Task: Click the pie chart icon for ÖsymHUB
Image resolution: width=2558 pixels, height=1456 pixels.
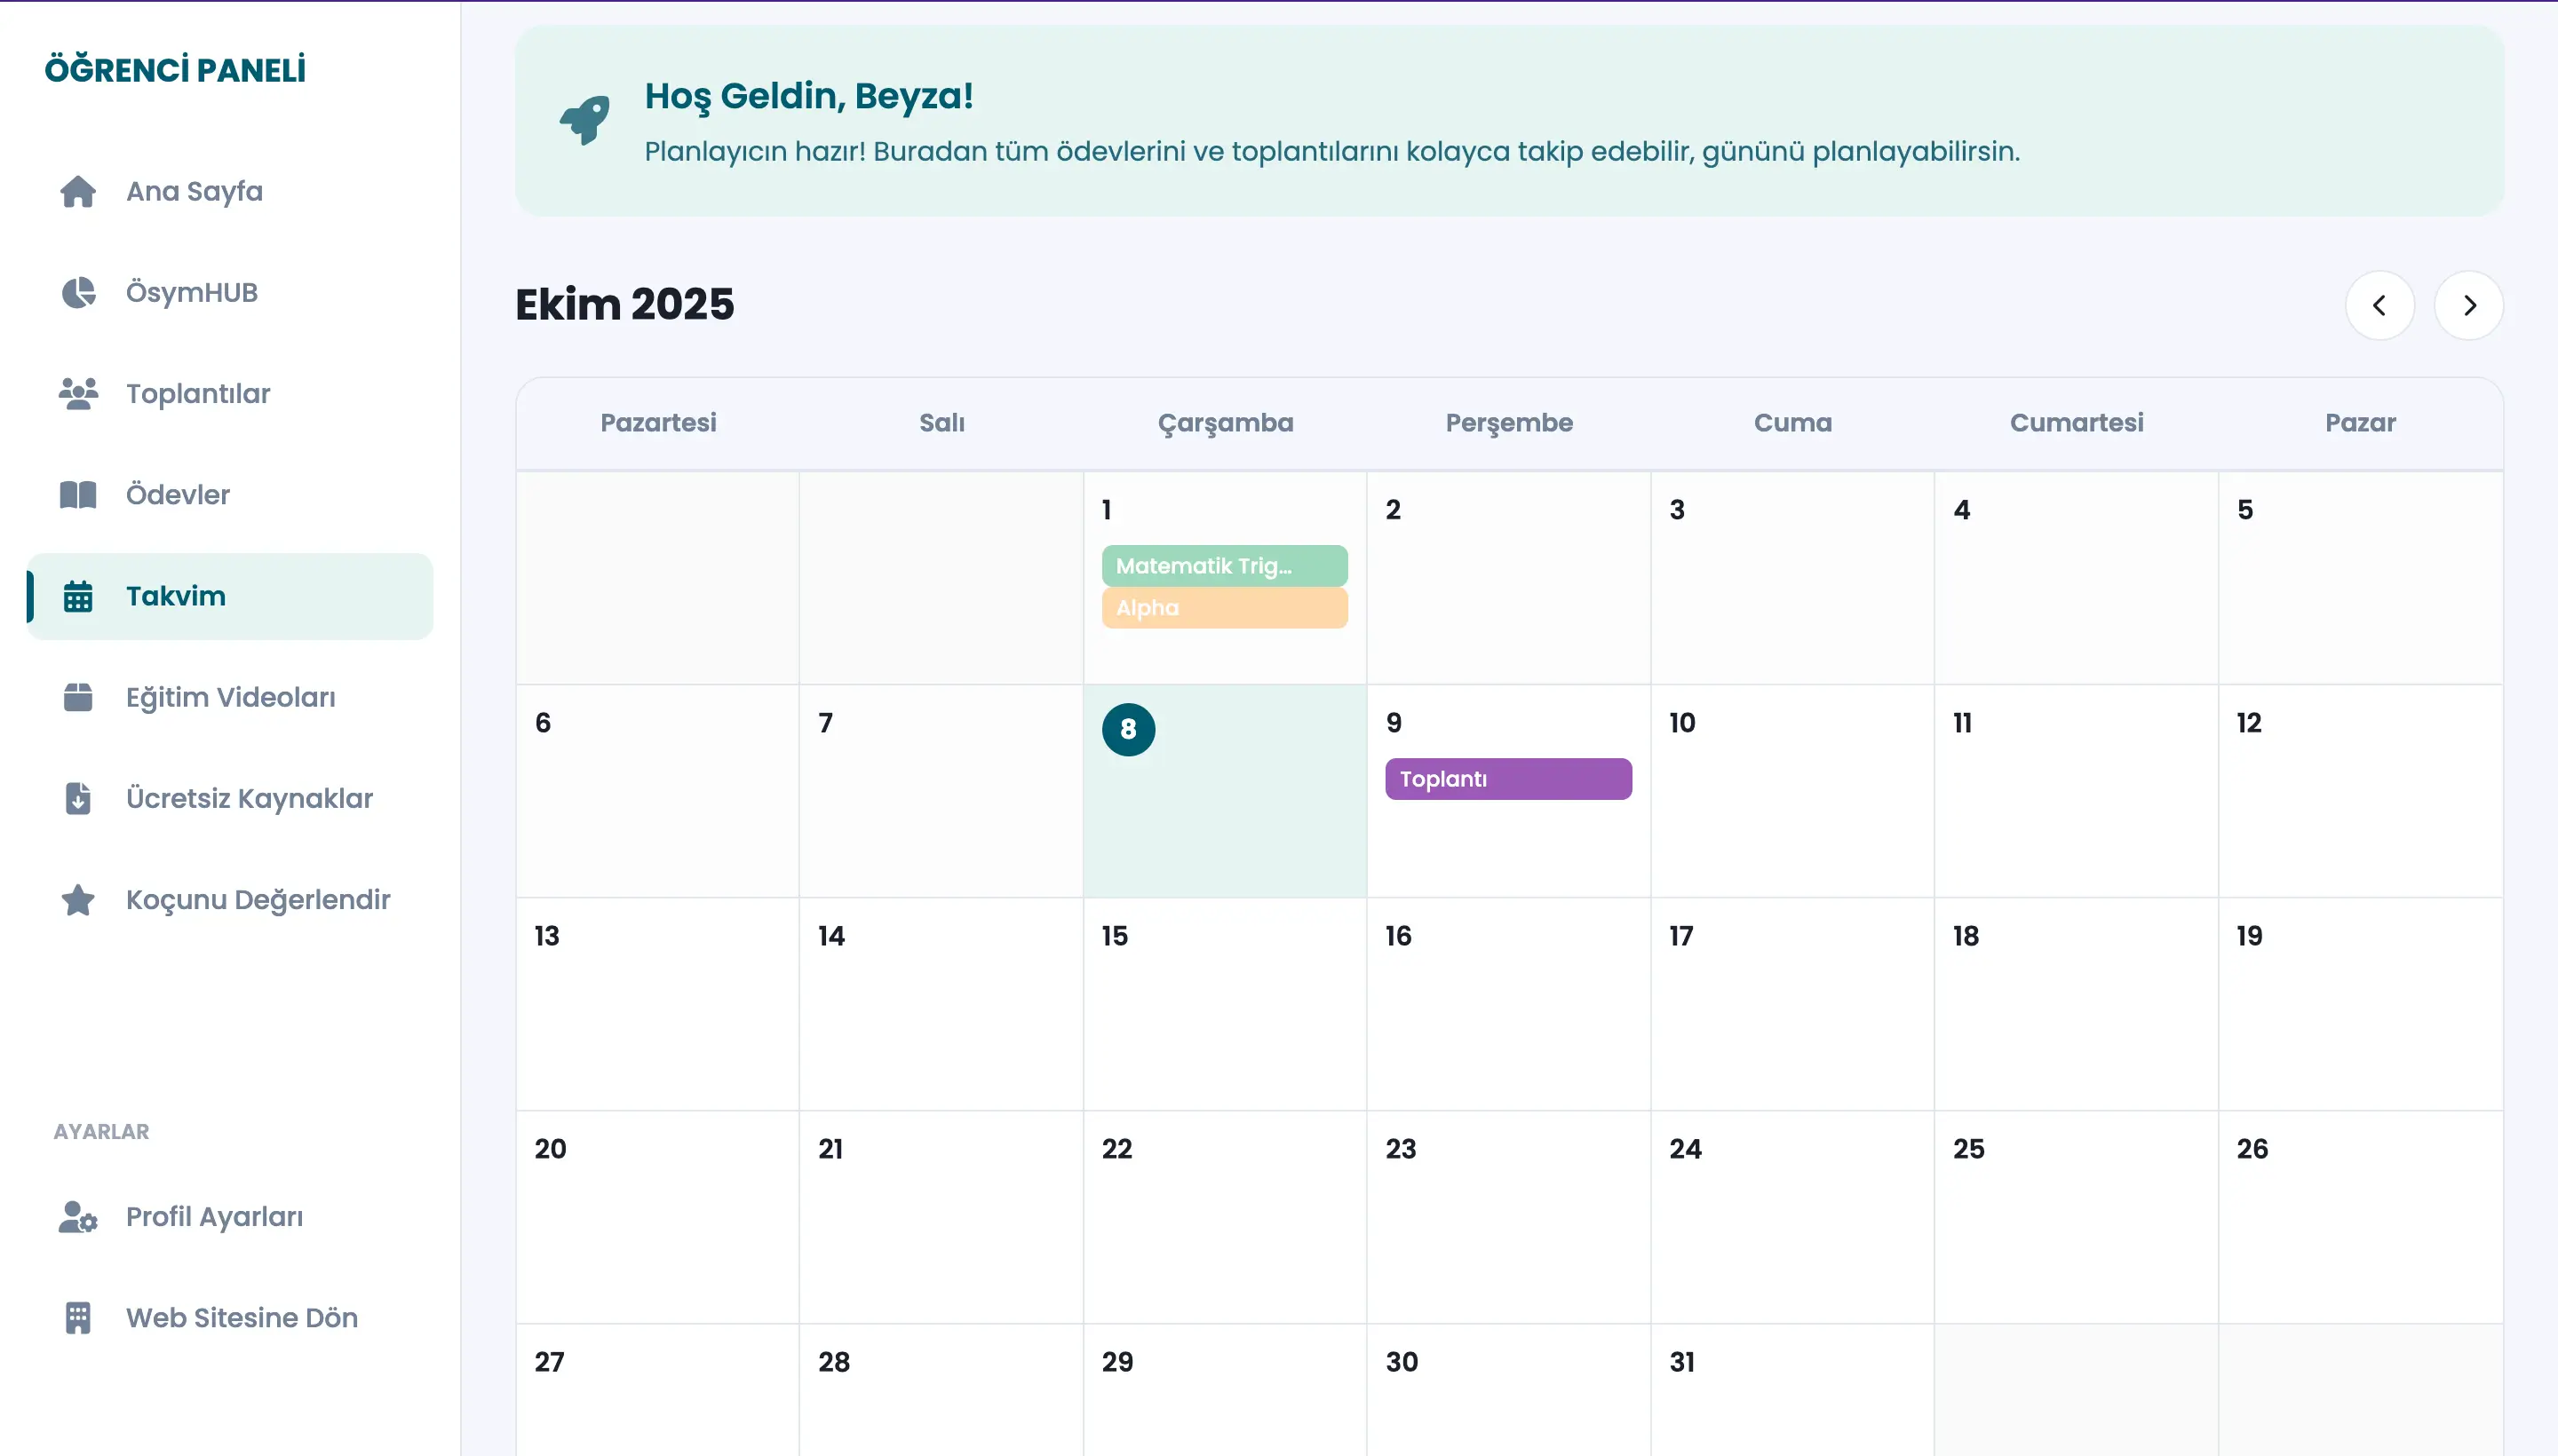Action: tap(78, 292)
